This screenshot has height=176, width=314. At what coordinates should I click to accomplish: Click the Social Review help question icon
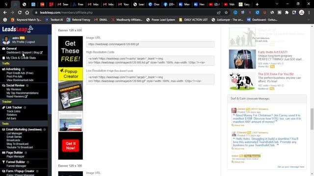click(27, 86)
